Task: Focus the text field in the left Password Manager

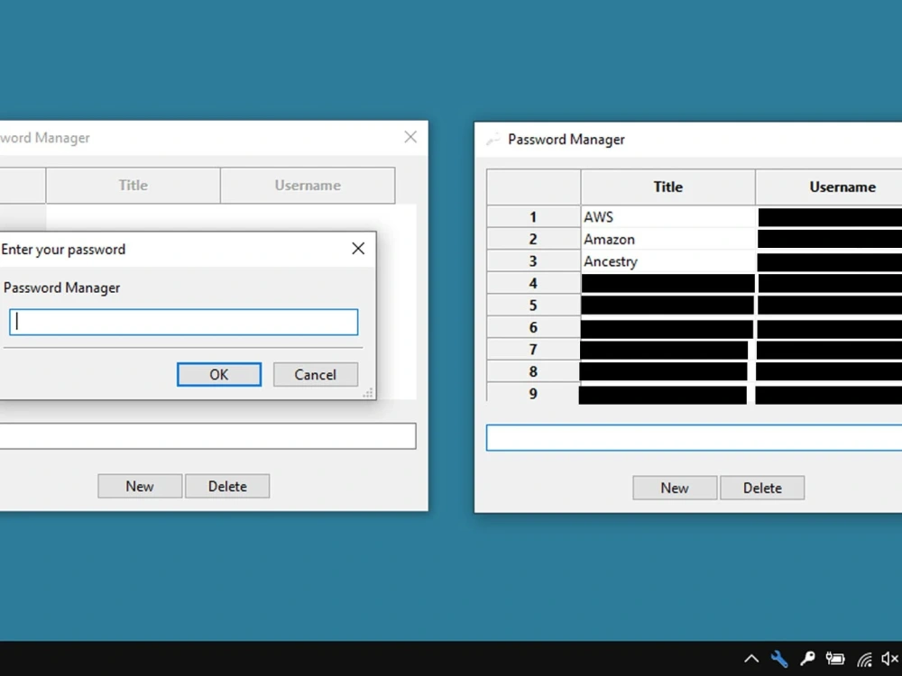Action: coord(207,436)
